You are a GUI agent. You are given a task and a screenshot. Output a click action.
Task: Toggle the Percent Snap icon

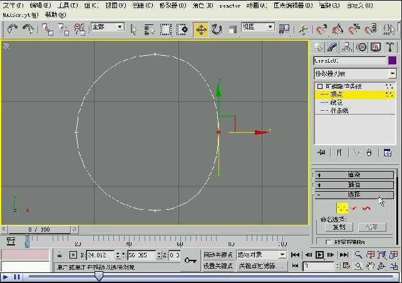(354, 29)
